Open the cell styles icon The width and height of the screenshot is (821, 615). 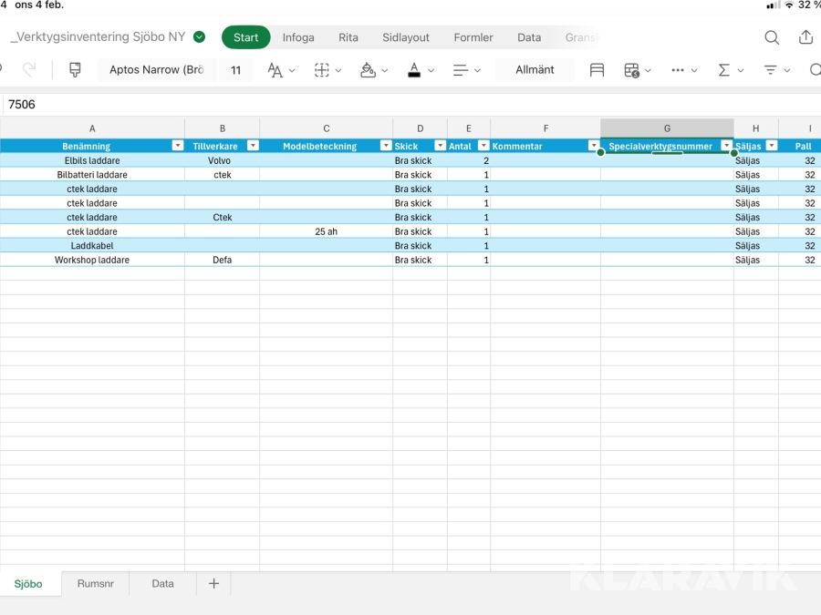pos(597,70)
